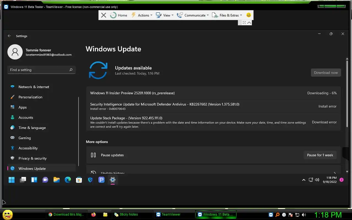Open TeamViewer Home toolbar item
Viewport: 352px width, 220px height.
119,15
